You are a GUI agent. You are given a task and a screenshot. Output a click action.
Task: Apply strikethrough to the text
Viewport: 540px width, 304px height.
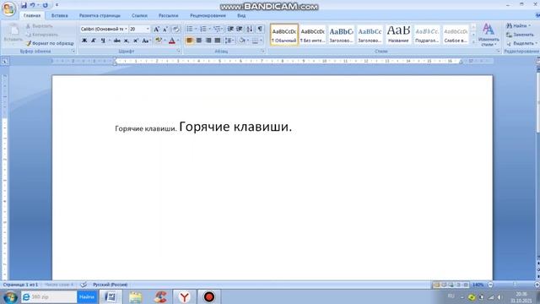(117, 41)
